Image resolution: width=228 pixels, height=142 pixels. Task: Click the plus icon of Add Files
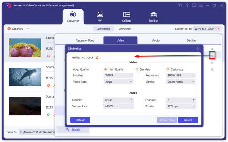point(9,29)
